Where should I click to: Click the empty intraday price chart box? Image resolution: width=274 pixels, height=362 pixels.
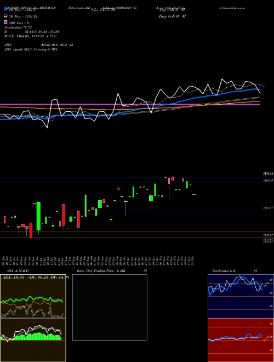[110, 307]
